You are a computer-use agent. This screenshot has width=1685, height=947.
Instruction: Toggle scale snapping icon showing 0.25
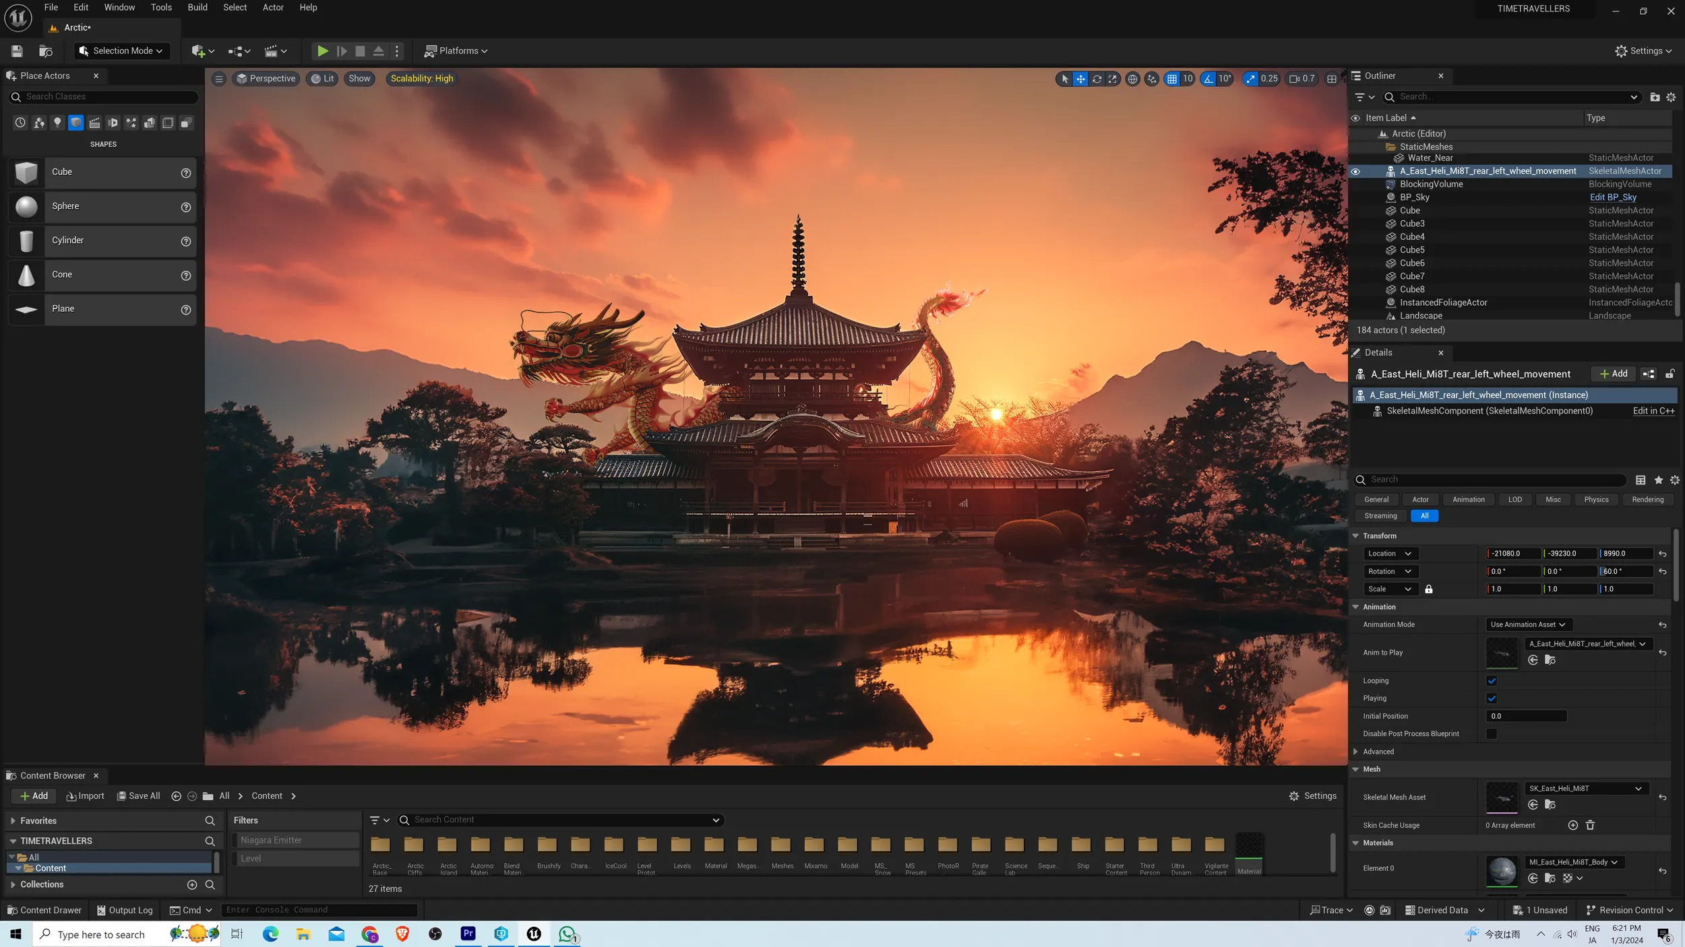(1251, 79)
